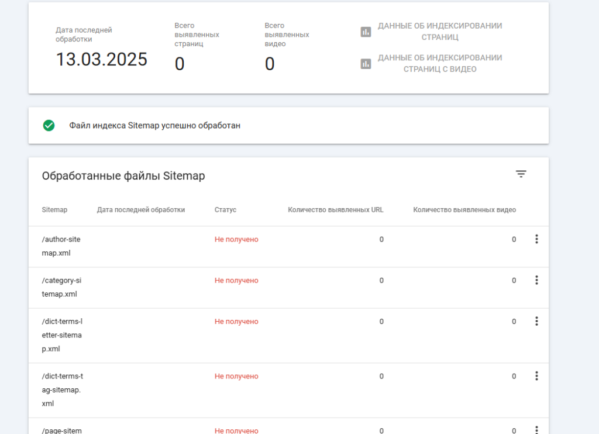The height and width of the screenshot is (434, 599).
Task: Sort by "Количество выявленных видео" column
Action: point(464,210)
